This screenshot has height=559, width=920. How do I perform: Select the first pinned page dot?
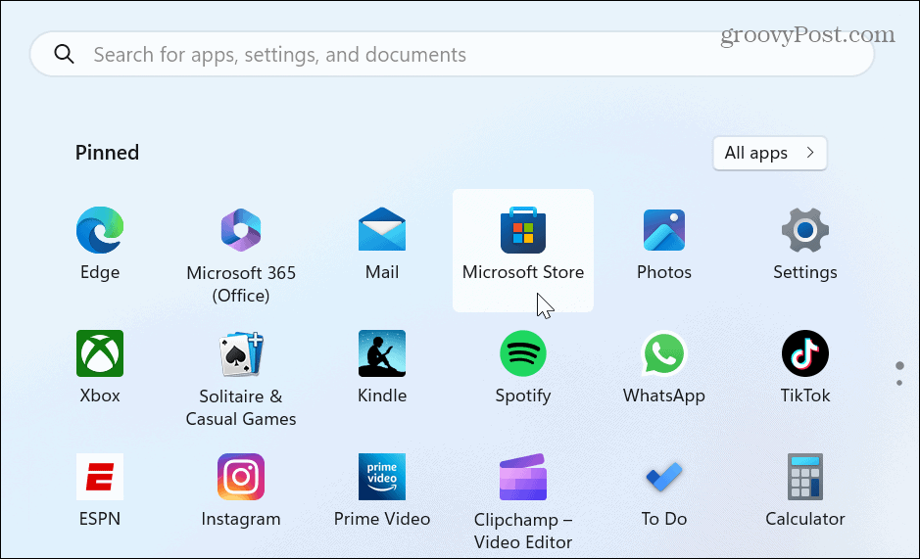[899, 365]
